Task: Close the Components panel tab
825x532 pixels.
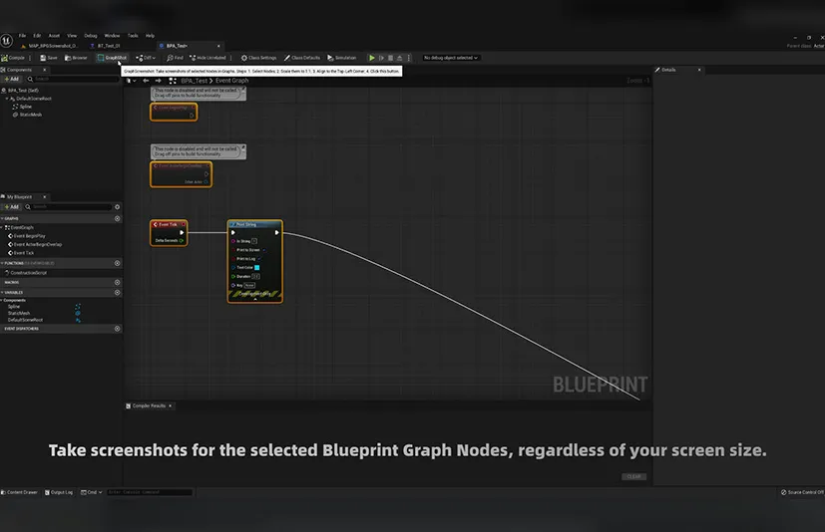Action: [x=45, y=70]
